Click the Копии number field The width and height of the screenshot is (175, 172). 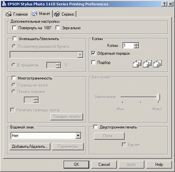pyautogui.click(x=128, y=45)
